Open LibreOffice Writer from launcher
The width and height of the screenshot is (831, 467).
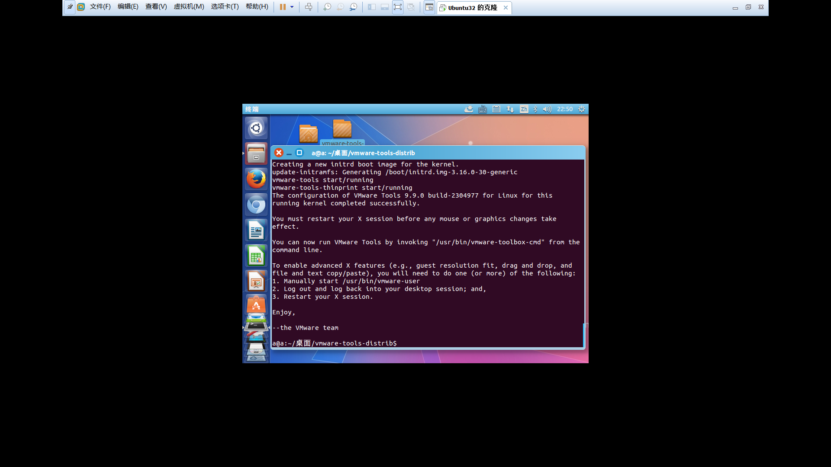[x=256, y=230]
